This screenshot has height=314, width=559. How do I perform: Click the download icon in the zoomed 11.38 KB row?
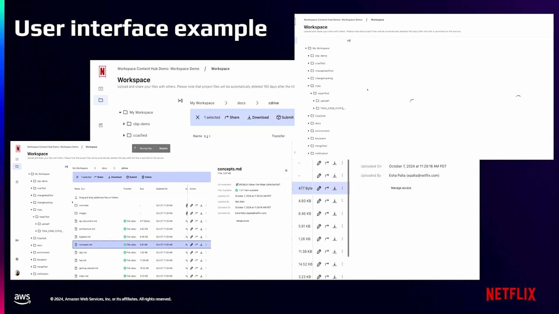334,252
